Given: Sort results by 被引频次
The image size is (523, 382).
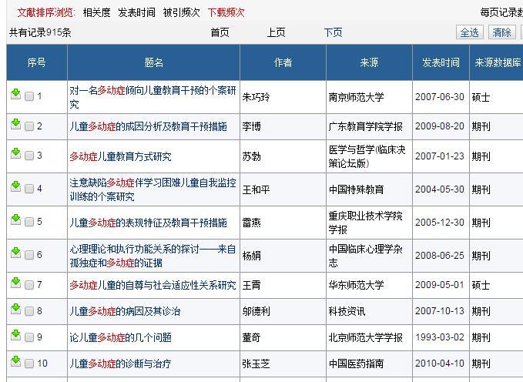Looking at the screenshot, I should pyautogui.click(x=182, y=12).
